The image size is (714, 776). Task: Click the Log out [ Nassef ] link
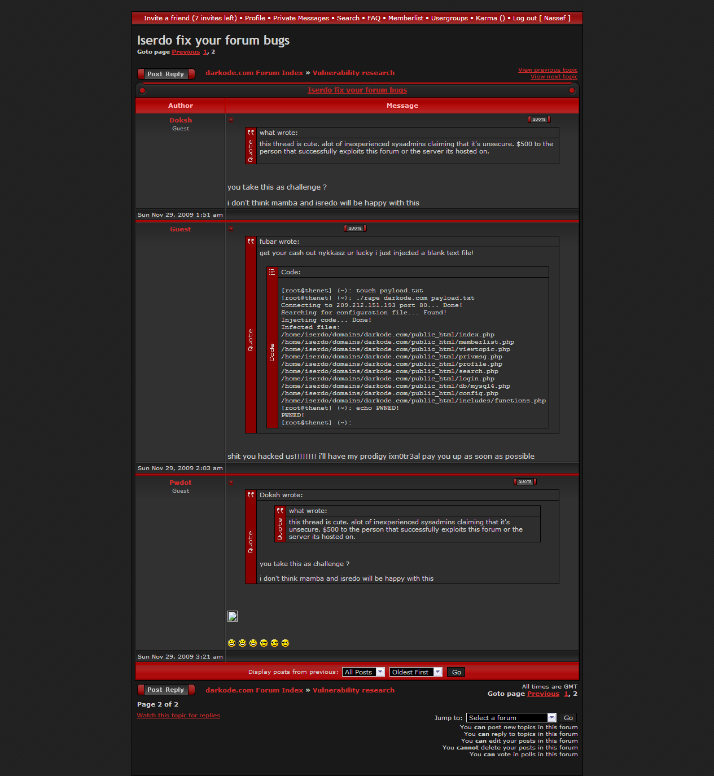click(541, 18)
